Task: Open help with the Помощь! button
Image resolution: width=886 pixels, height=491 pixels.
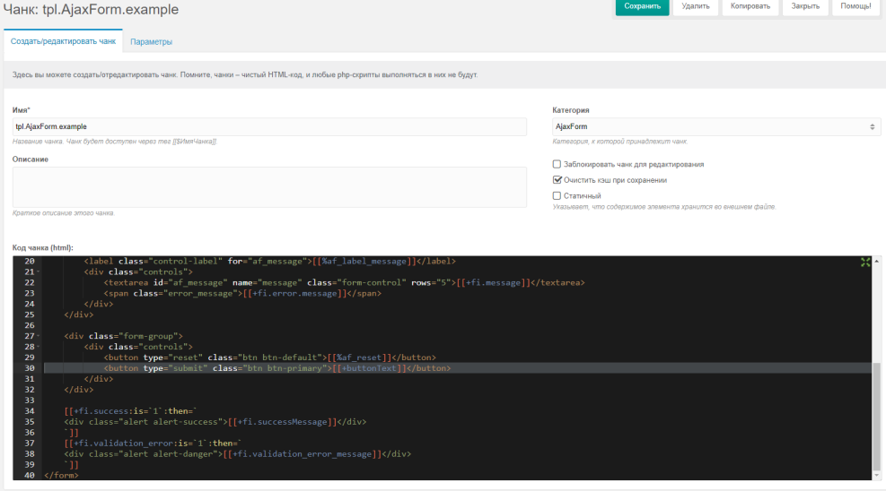Action: pyautogui.click(x=855, y=6)
